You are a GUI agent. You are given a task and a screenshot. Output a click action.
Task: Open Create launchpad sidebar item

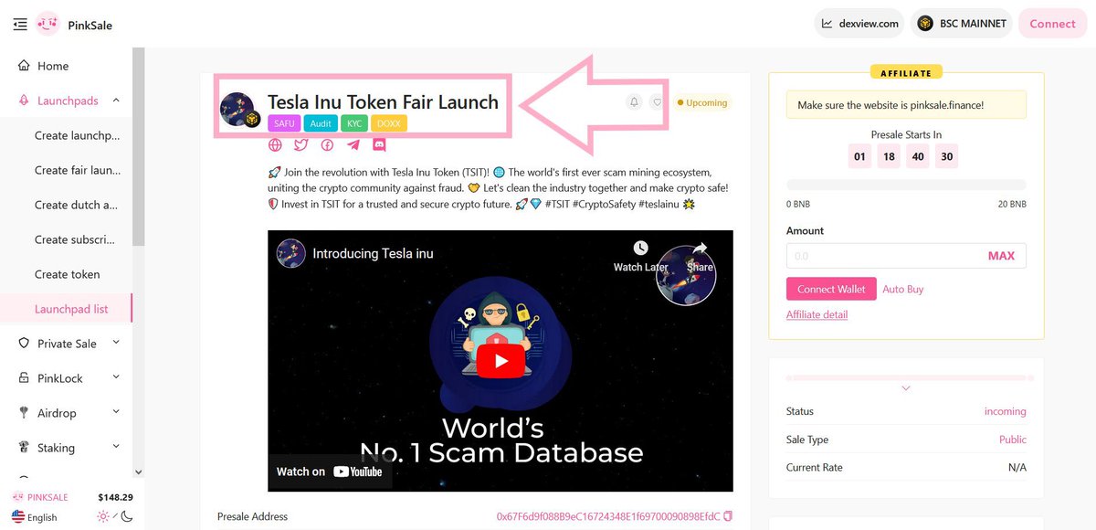click(77, 135)
